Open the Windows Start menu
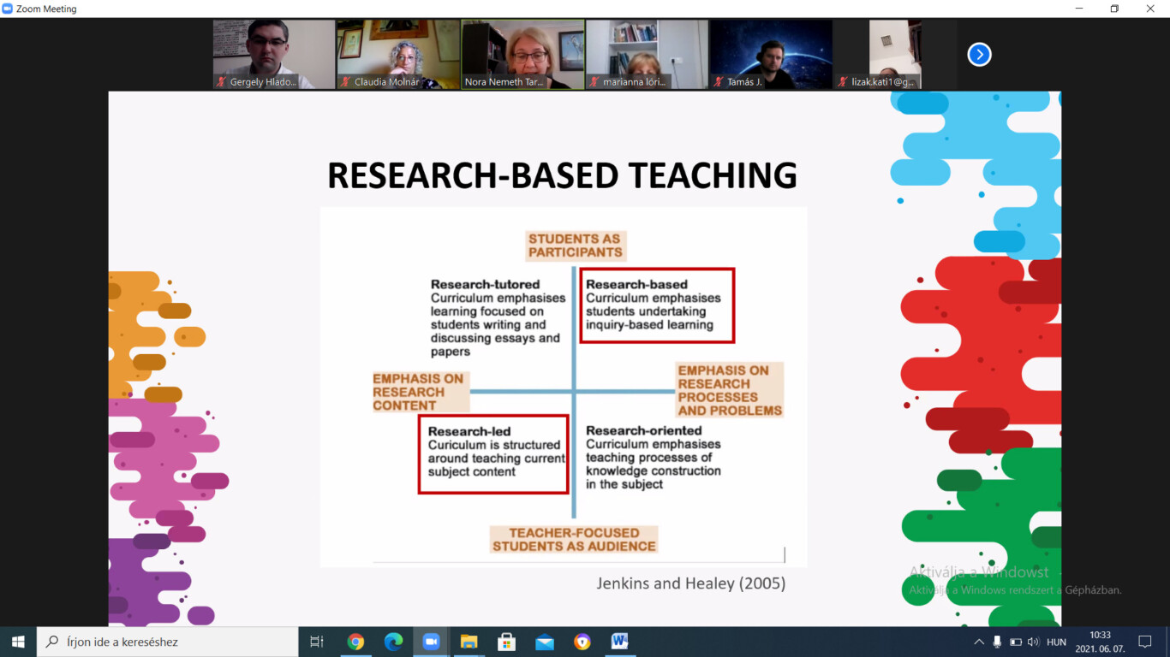Viewport: 1170px width, 657px height. tap(18, 642)
